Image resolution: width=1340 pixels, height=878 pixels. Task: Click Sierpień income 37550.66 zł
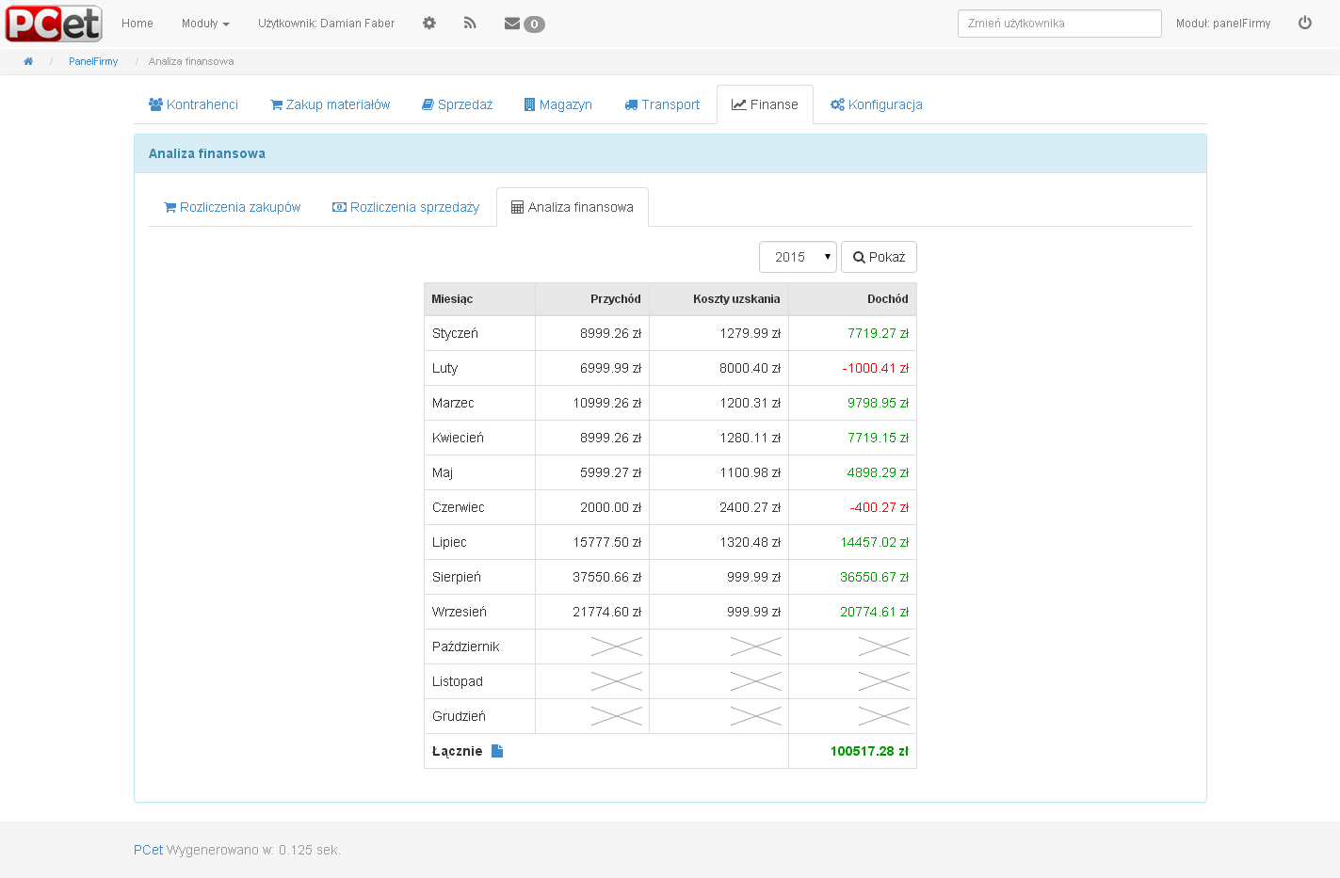[607, 577]
